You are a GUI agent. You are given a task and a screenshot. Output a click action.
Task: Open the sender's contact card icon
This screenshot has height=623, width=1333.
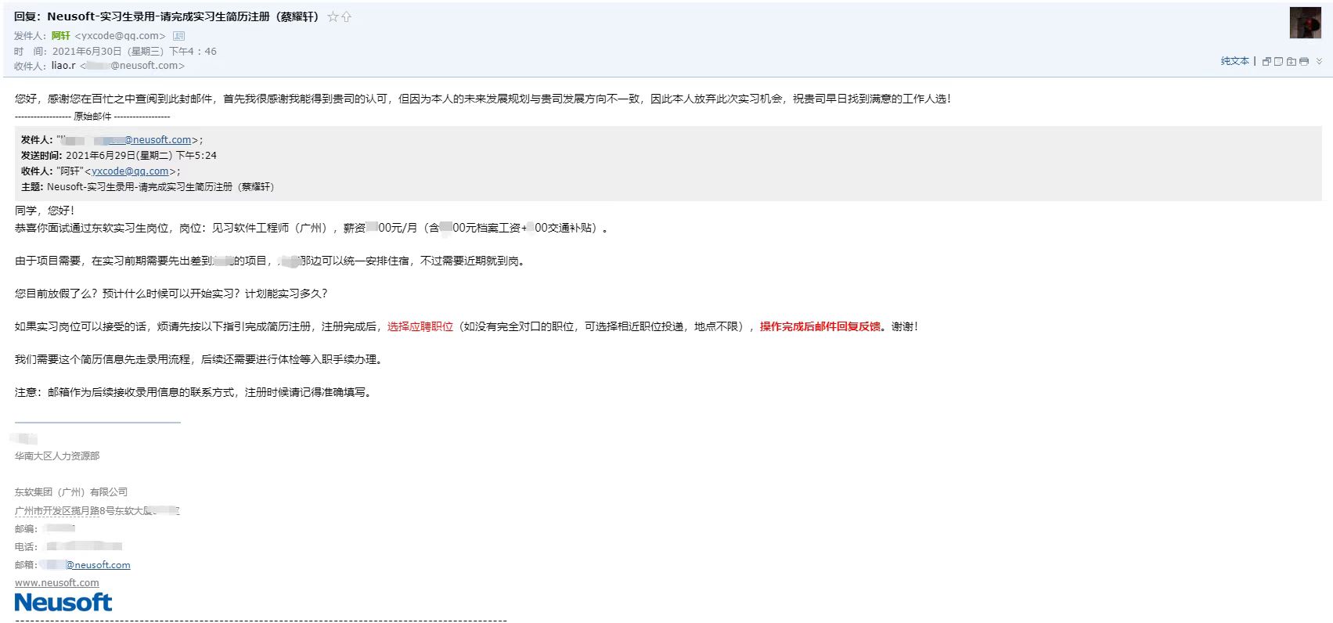(178, 36)
